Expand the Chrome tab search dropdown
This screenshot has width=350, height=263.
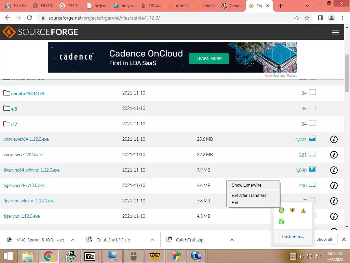point(307,6)
